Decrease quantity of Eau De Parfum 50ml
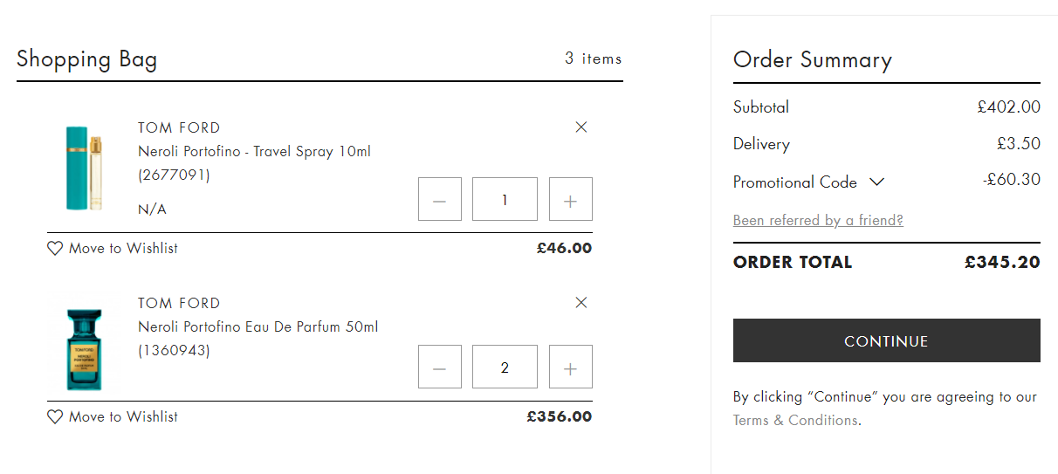Viewport: 1058px width, 474px height. point(440,367)
